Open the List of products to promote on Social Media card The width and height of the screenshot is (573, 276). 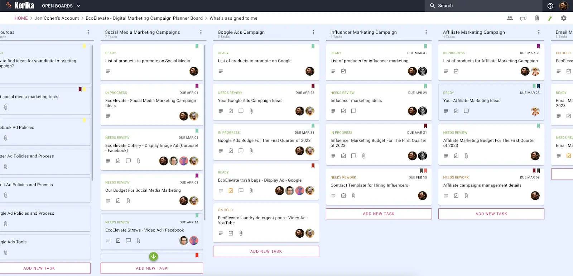(152, 62)
